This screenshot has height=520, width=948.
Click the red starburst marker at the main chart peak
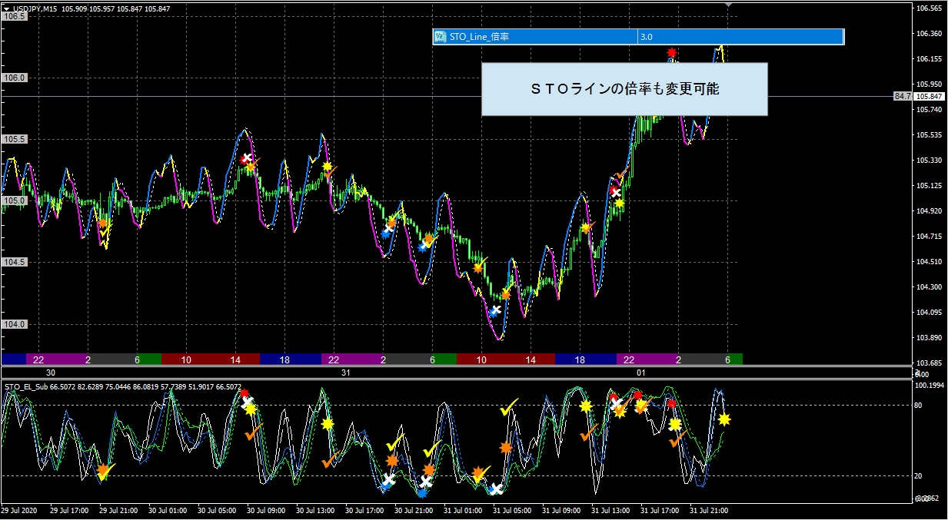[672, 51]
